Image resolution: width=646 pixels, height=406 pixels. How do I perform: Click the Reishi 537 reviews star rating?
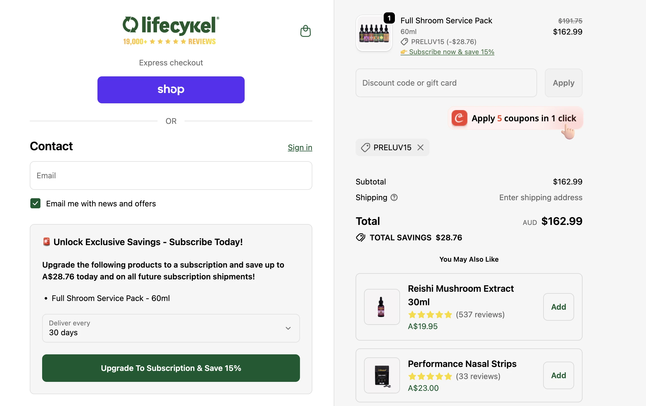point(456,314)
